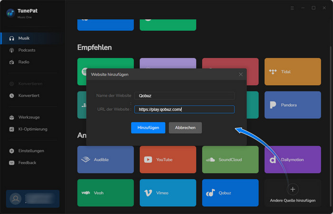Viewport: 333px width, 214px height.
Task: Select the Dailymotion source tile
Action: coord(293,159)
